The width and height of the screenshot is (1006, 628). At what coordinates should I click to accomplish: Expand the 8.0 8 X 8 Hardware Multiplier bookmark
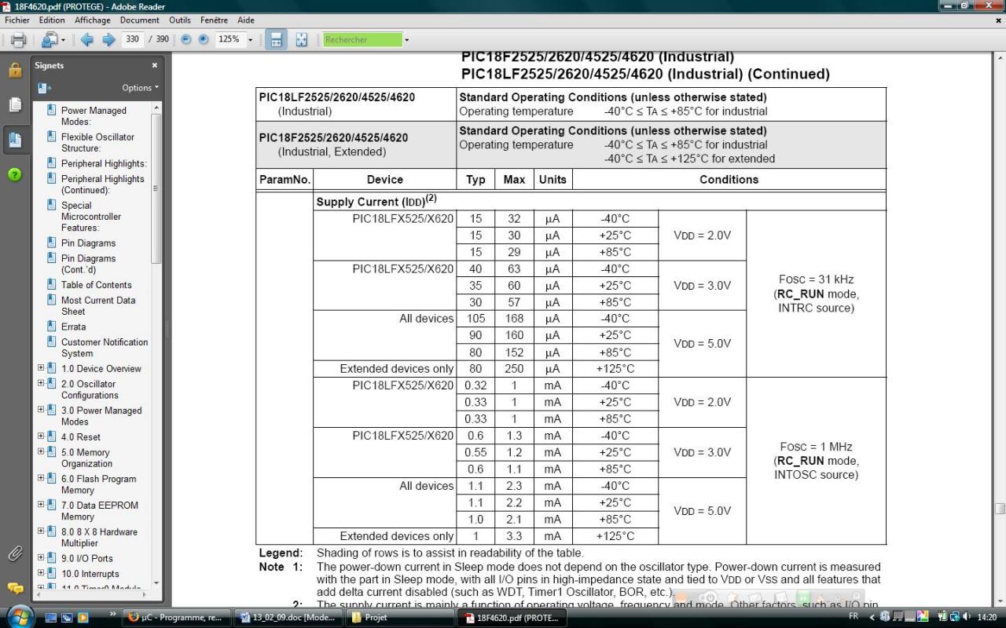click(x=41, y=531)
